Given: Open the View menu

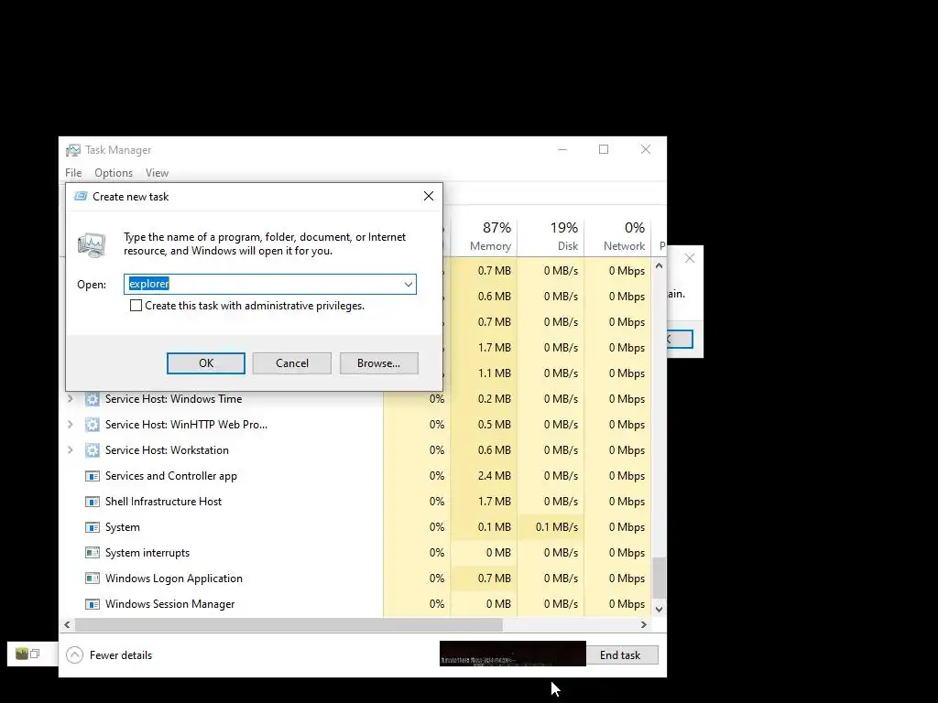Looking at the screenshot, I should (x=157, y=173).
